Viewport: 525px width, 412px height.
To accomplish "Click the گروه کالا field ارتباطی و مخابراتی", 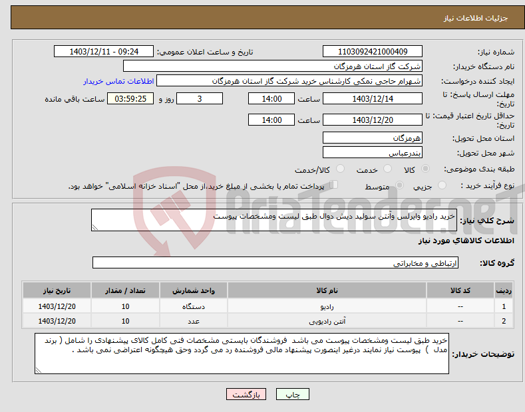I will (x=275, y=263).
